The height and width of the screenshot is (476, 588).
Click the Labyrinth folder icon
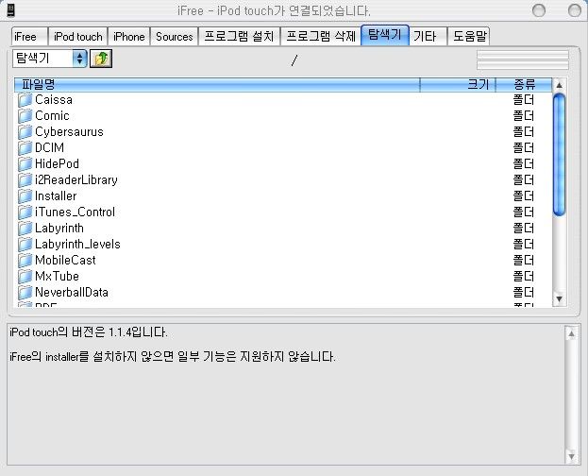[x=25, y=229]
